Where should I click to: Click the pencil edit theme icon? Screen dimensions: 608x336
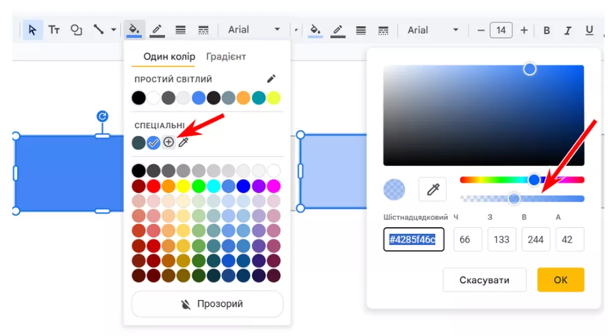coord(271,79)
